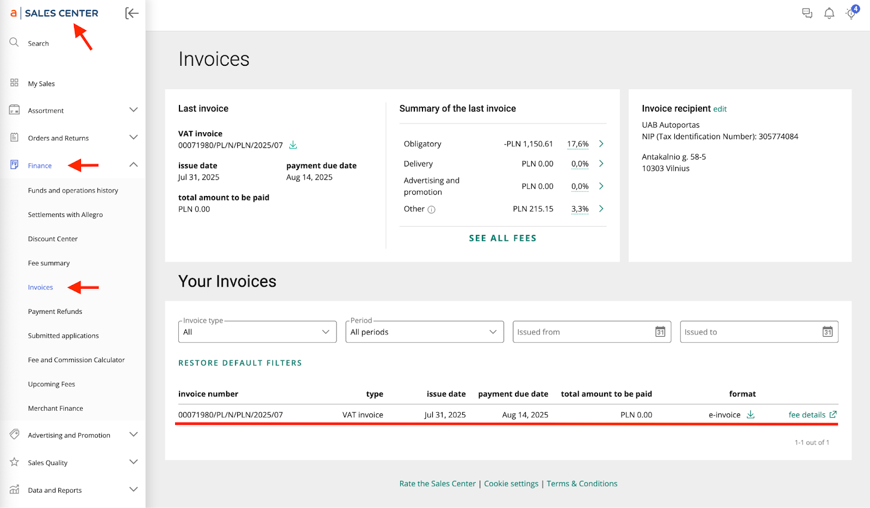Click the PLN 215.15 Other amount
Viewport: 870px width, 508px height.
point(533,208)
